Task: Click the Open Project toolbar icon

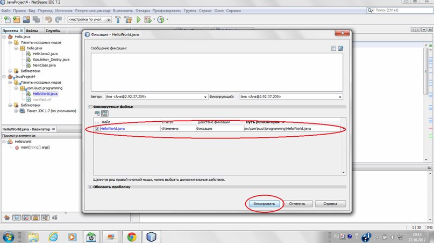Action: point(26,20)
